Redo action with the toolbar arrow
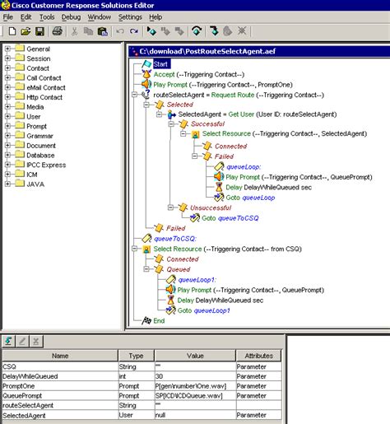The width and height of the screenshot is (390, 424). pos(134,31)
